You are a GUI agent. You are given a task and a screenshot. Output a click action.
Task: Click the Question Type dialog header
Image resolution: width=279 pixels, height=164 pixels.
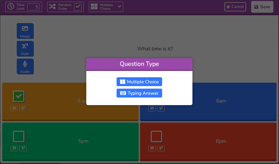tap(139, 64)
